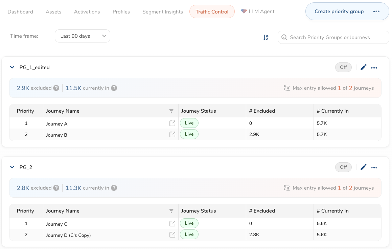Edit PG_2 using the pencil icon
Screen dimensions: 392x249
(364, 167)
